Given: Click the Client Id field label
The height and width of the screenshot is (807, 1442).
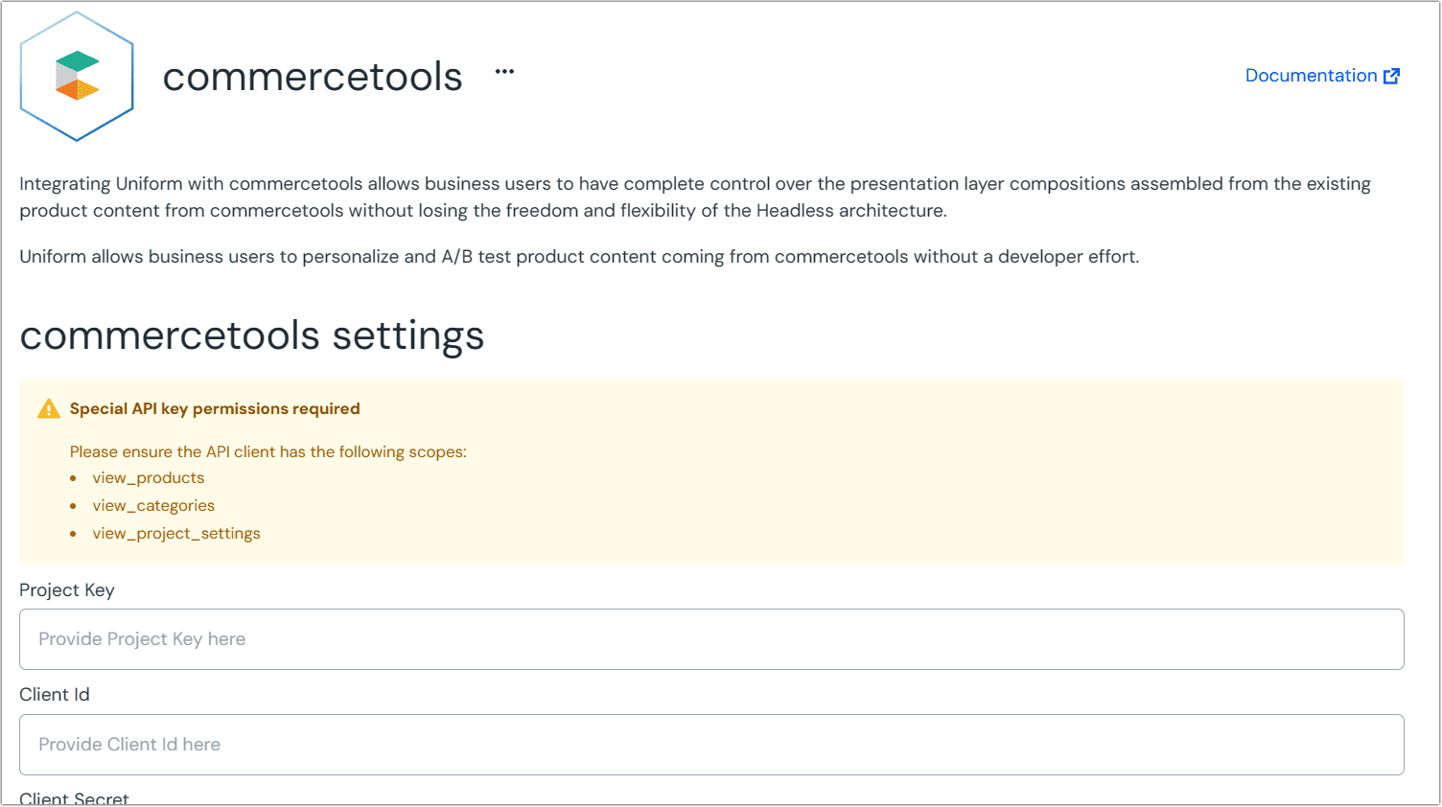Looking at the screenshot, I should (x=55, y=695).
